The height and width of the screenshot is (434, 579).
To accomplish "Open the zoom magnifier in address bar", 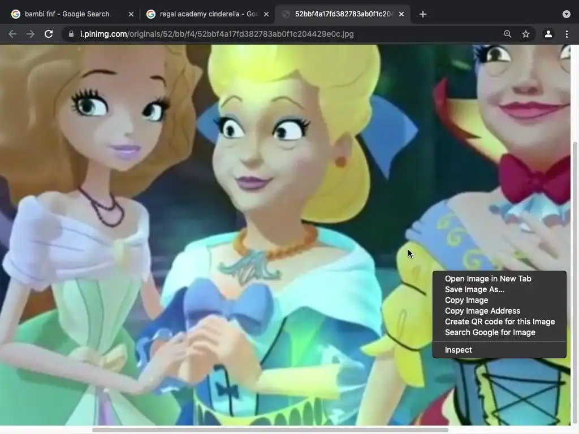I will click(508, 34).
